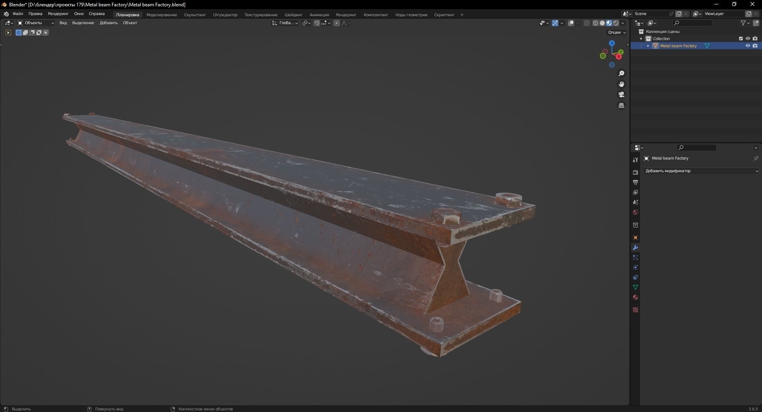Open Добавить модификатор dropdown
The height and width of the screenshot is (412, 762).
coord(701,171)
